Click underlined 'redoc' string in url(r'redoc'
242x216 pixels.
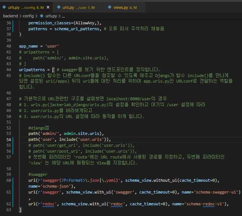pyautogui.click(x=49, y=204)
